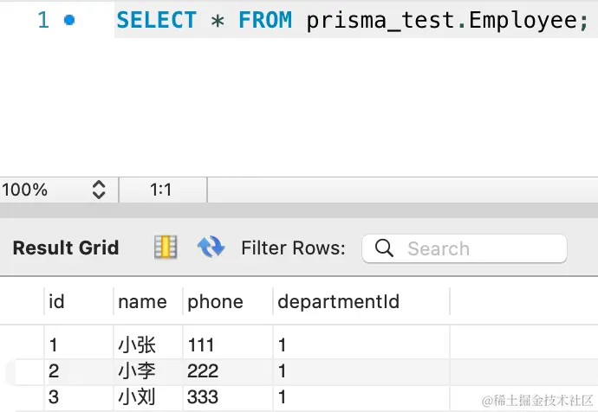Open the 100% zoom level stepper
598x412 pixels.
[99, 190]
